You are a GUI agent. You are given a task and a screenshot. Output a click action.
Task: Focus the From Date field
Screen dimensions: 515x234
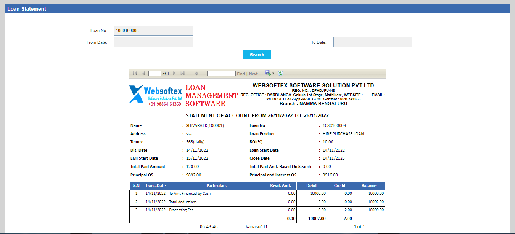pos(153,42)
